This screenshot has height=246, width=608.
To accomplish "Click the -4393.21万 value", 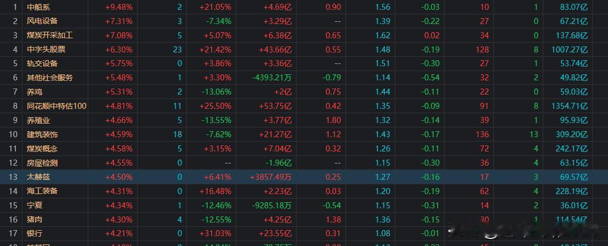I will coord(271,78).
